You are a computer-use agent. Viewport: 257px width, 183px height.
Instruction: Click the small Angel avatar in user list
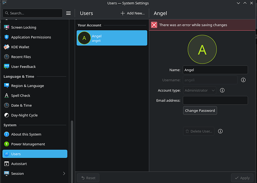[84, 38]
